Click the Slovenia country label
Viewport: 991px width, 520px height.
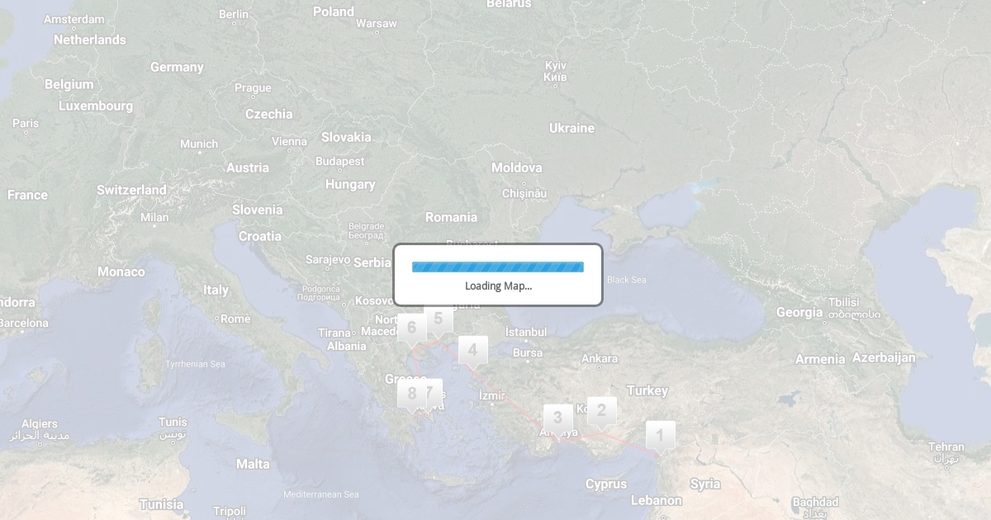(x=257, y=210)
